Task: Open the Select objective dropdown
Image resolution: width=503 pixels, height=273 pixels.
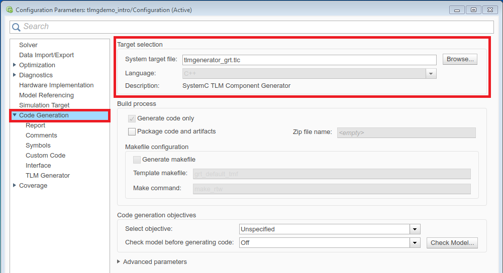Action: tap(415, 229)
